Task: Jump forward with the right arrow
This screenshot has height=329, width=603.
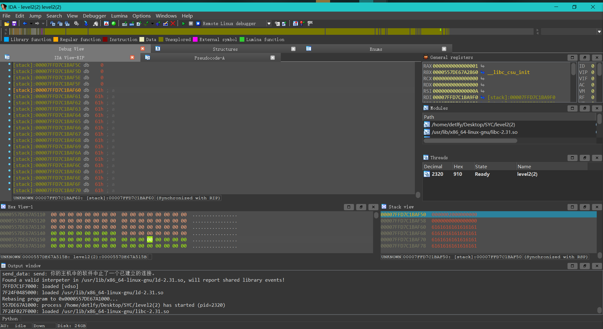Action: click(x=37, y=23)
